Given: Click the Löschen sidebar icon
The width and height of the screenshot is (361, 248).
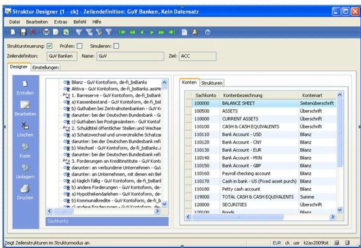Looking at the screenshot, I should [25, 126].
